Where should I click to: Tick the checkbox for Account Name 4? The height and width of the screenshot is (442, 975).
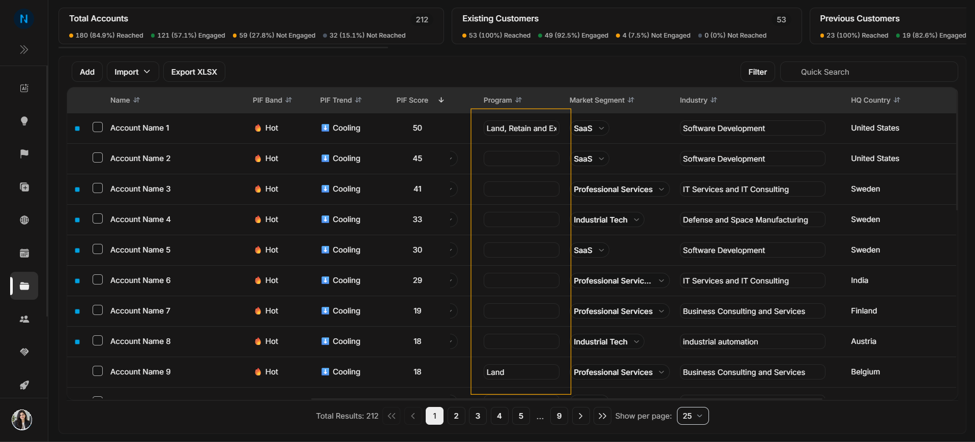pyautogui.click(x=98, y=218)
